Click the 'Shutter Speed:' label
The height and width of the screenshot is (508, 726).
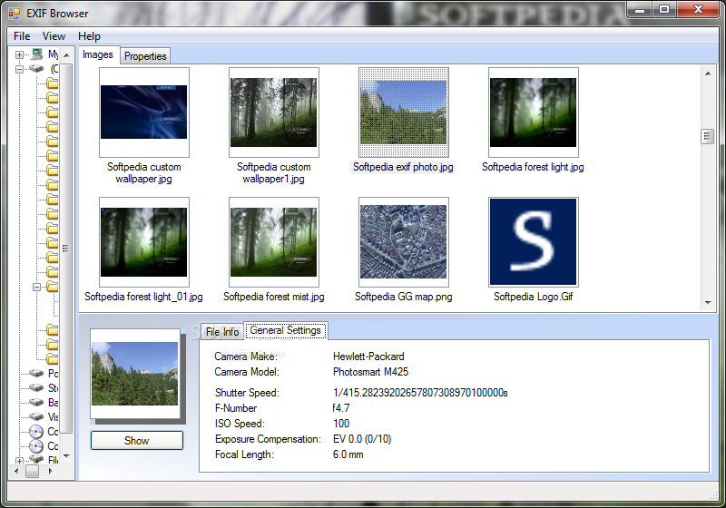point(247,393)
